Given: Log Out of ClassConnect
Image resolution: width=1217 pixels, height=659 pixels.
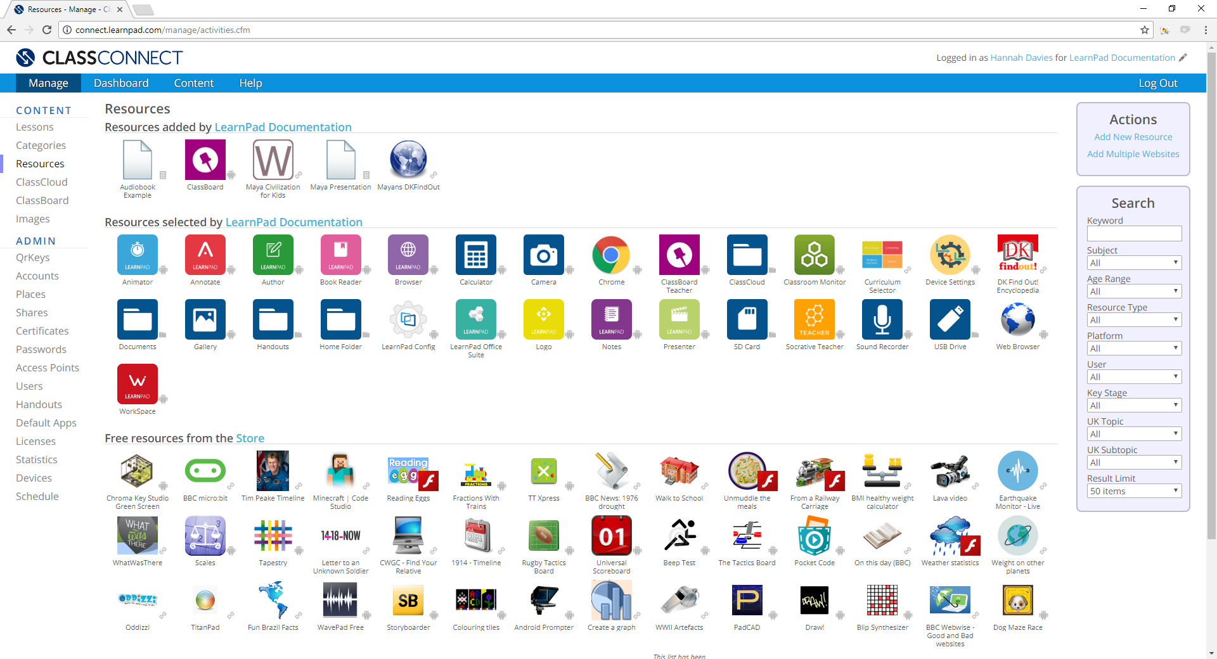Looking at the screenshot, I should 1158,83.
